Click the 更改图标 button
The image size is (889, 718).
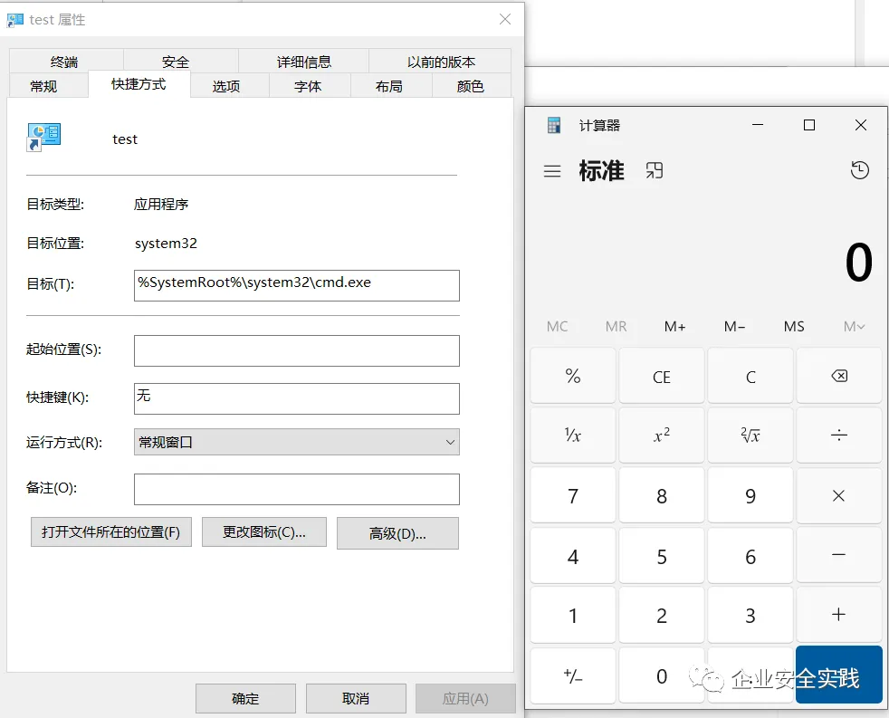coord(263,531)
